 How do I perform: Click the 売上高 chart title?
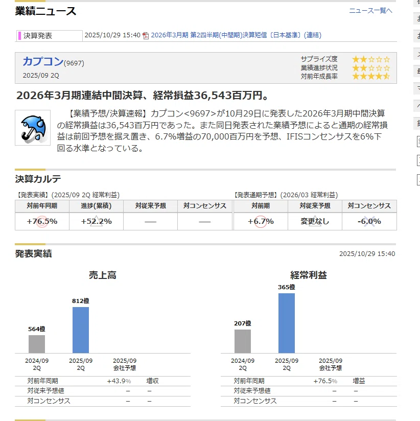tap(103, 275)
